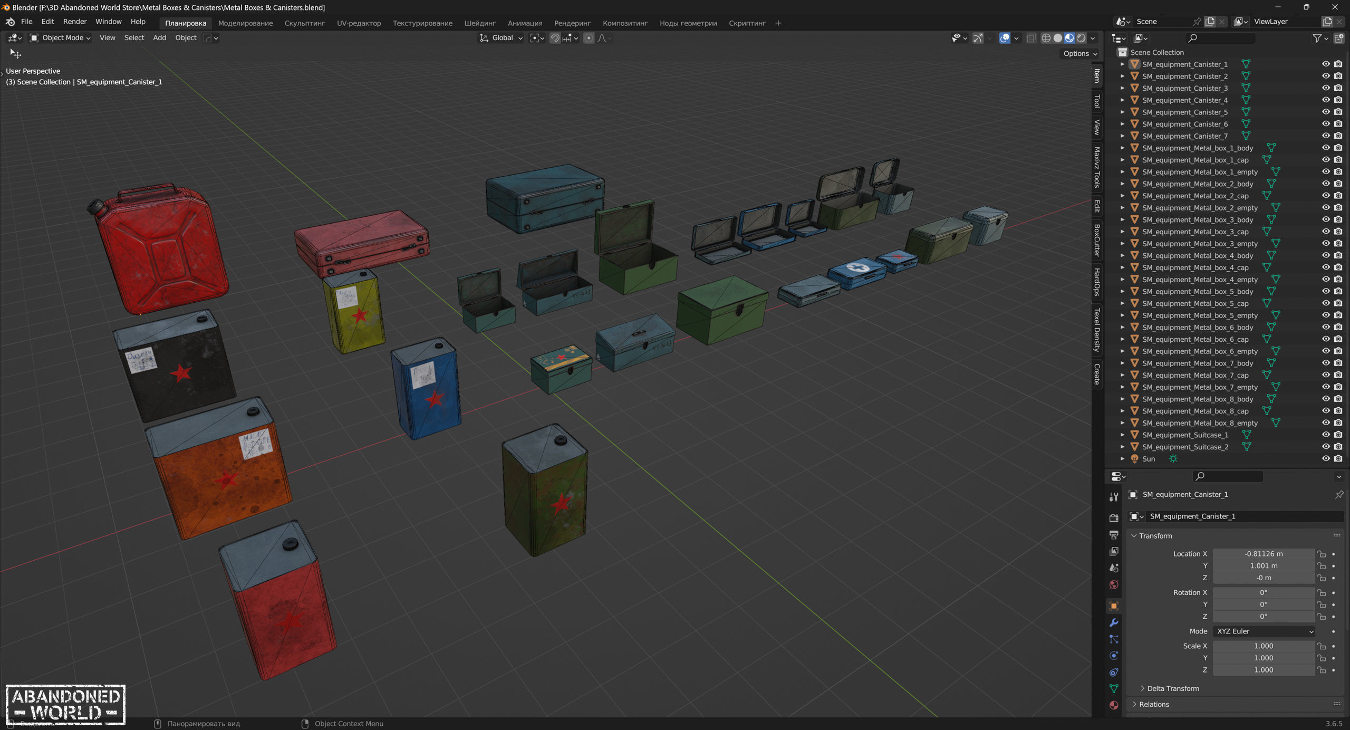Select SM_equipment_Metal_box_6_empty in outliner

pos(1200,351)
